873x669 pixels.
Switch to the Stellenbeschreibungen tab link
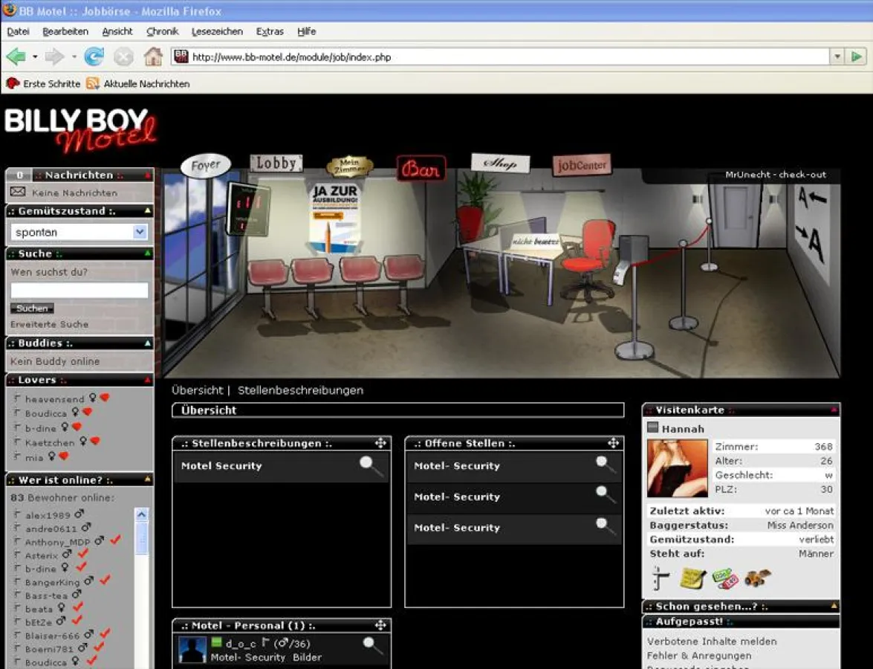(300, 390)
